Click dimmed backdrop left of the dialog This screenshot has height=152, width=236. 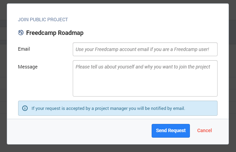click(3, 75)
